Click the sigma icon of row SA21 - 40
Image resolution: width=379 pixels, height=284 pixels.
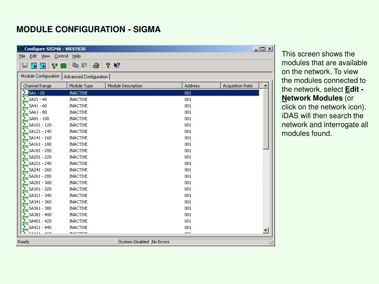25,99
